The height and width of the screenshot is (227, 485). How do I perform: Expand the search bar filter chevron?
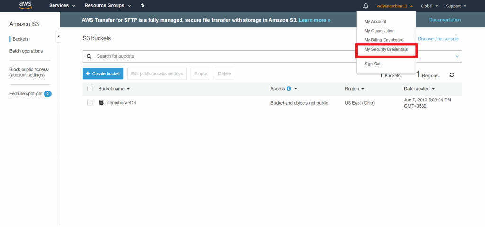click(457, 56)
